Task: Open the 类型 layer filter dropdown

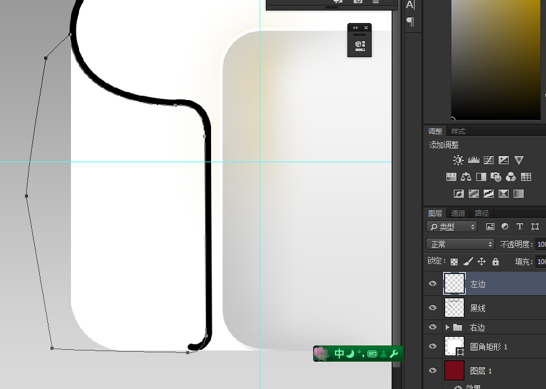Action: click(x=451, y=227)
